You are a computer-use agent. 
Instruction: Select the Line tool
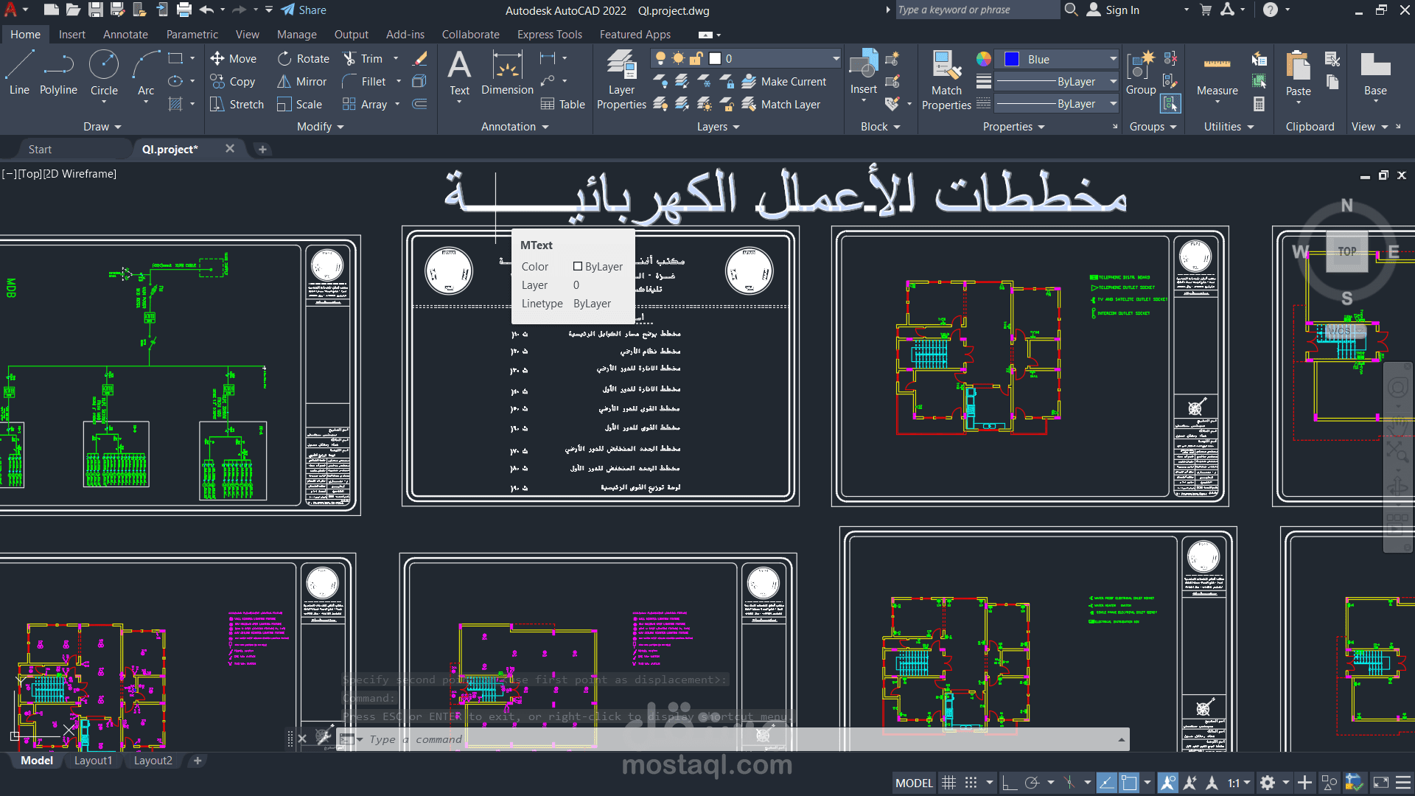tap(18, 74)
